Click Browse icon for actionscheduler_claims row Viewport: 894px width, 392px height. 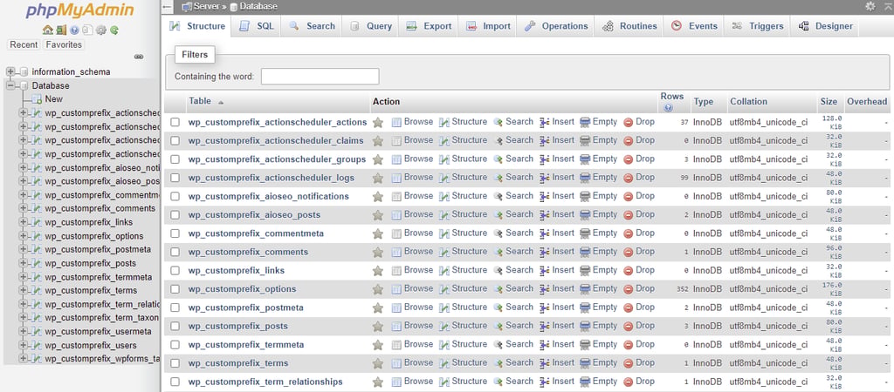tap(397, 140)
